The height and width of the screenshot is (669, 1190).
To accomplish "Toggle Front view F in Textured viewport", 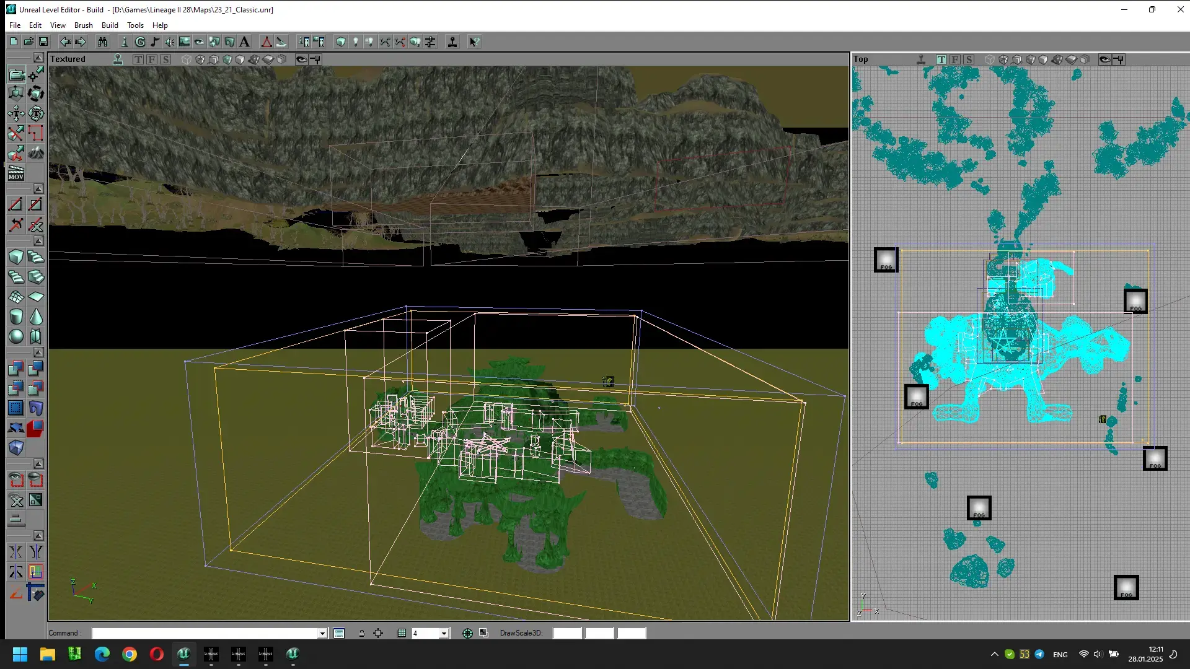I will (152, 59).
